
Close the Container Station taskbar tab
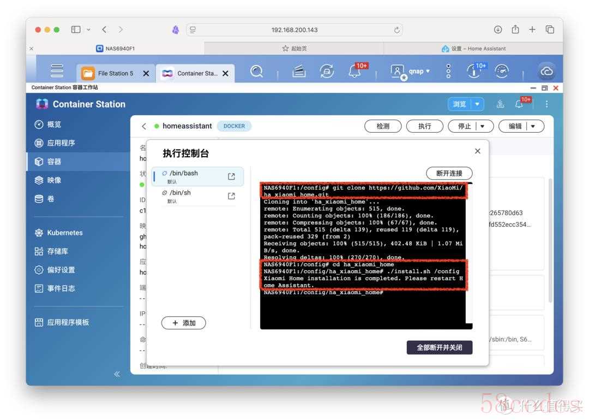point(225,73)
